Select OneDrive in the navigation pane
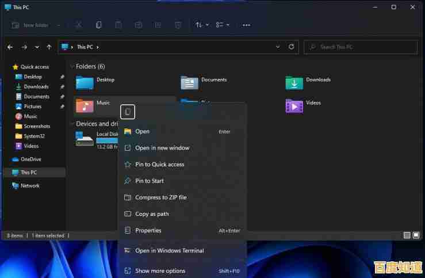This screenshot has width=425, height=278. click(30, 159)
